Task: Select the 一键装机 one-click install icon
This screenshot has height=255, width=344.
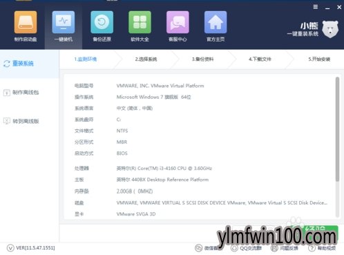Action: tap(64, 22)
